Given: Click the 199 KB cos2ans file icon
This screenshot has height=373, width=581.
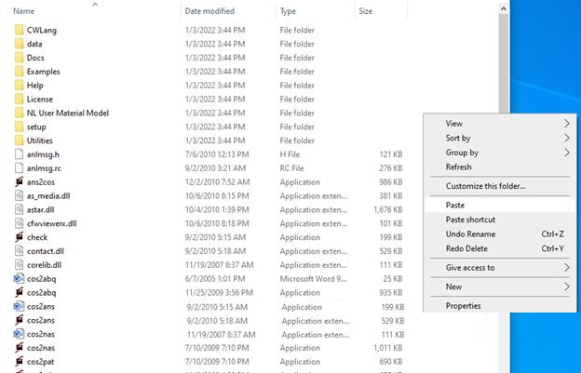Looking at the screenshot, I should [19, 306].
